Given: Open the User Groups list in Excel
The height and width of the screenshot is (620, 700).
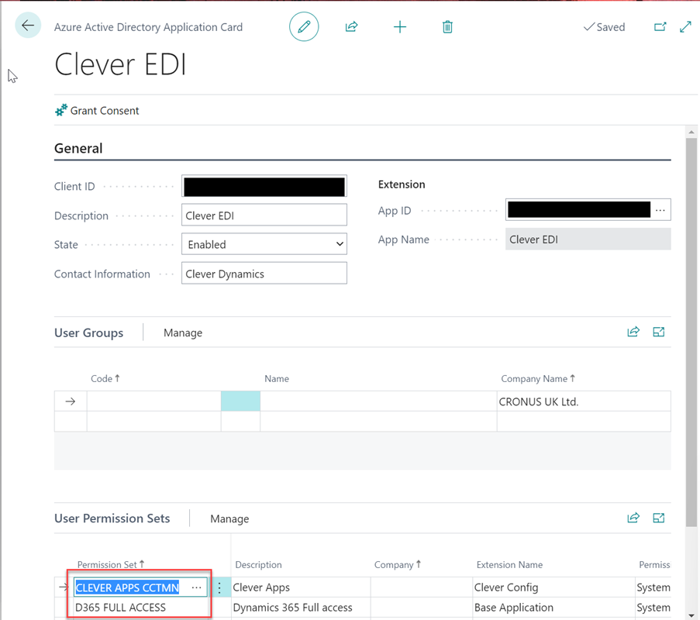Looking at the screenshot, I should point(658,332).
